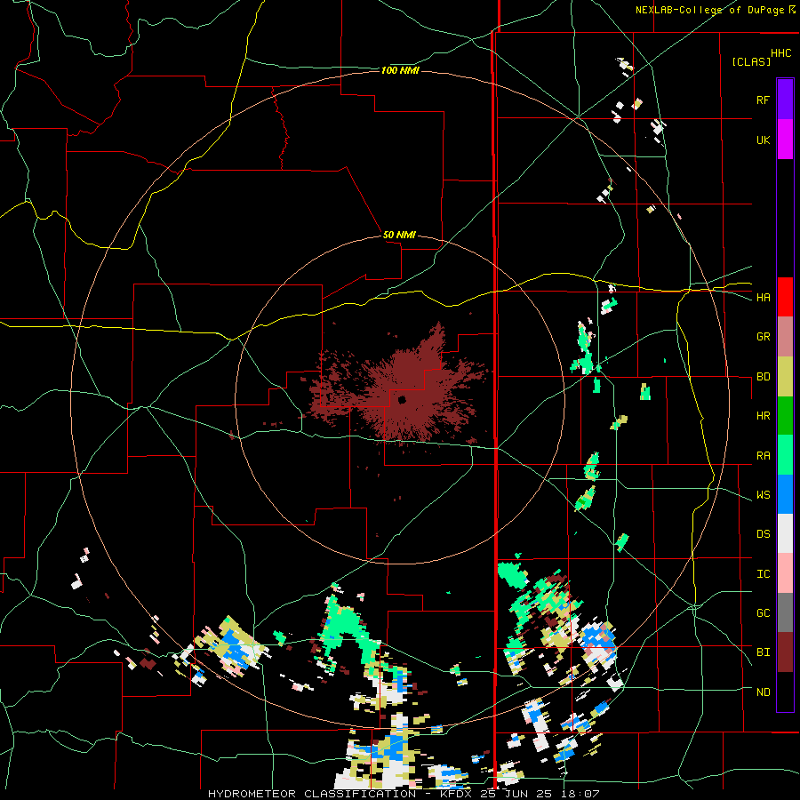Click the IC light pink legend swatch
Image resolution: width=800 pixels, height=800 pixels.
[785, 573]
